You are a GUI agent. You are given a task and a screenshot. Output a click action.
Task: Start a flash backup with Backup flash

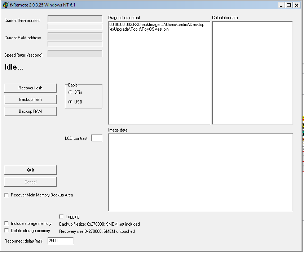[30, 99]
